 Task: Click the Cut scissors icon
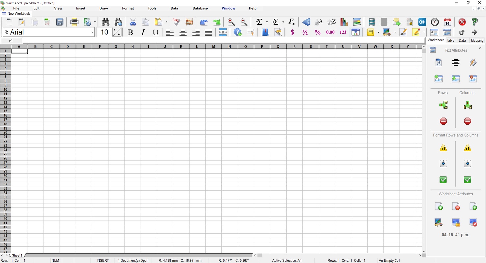click(133, 22)
